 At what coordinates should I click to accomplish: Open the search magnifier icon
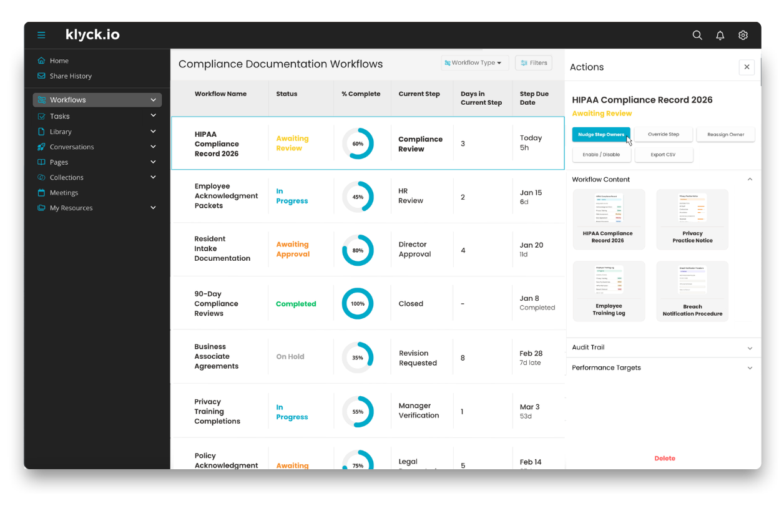tap(697, 36)
